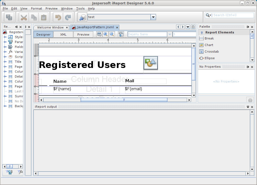The image size is (257, 185).
Task: Pick the Crosstab element from the Palette
Action: [211, 52]
